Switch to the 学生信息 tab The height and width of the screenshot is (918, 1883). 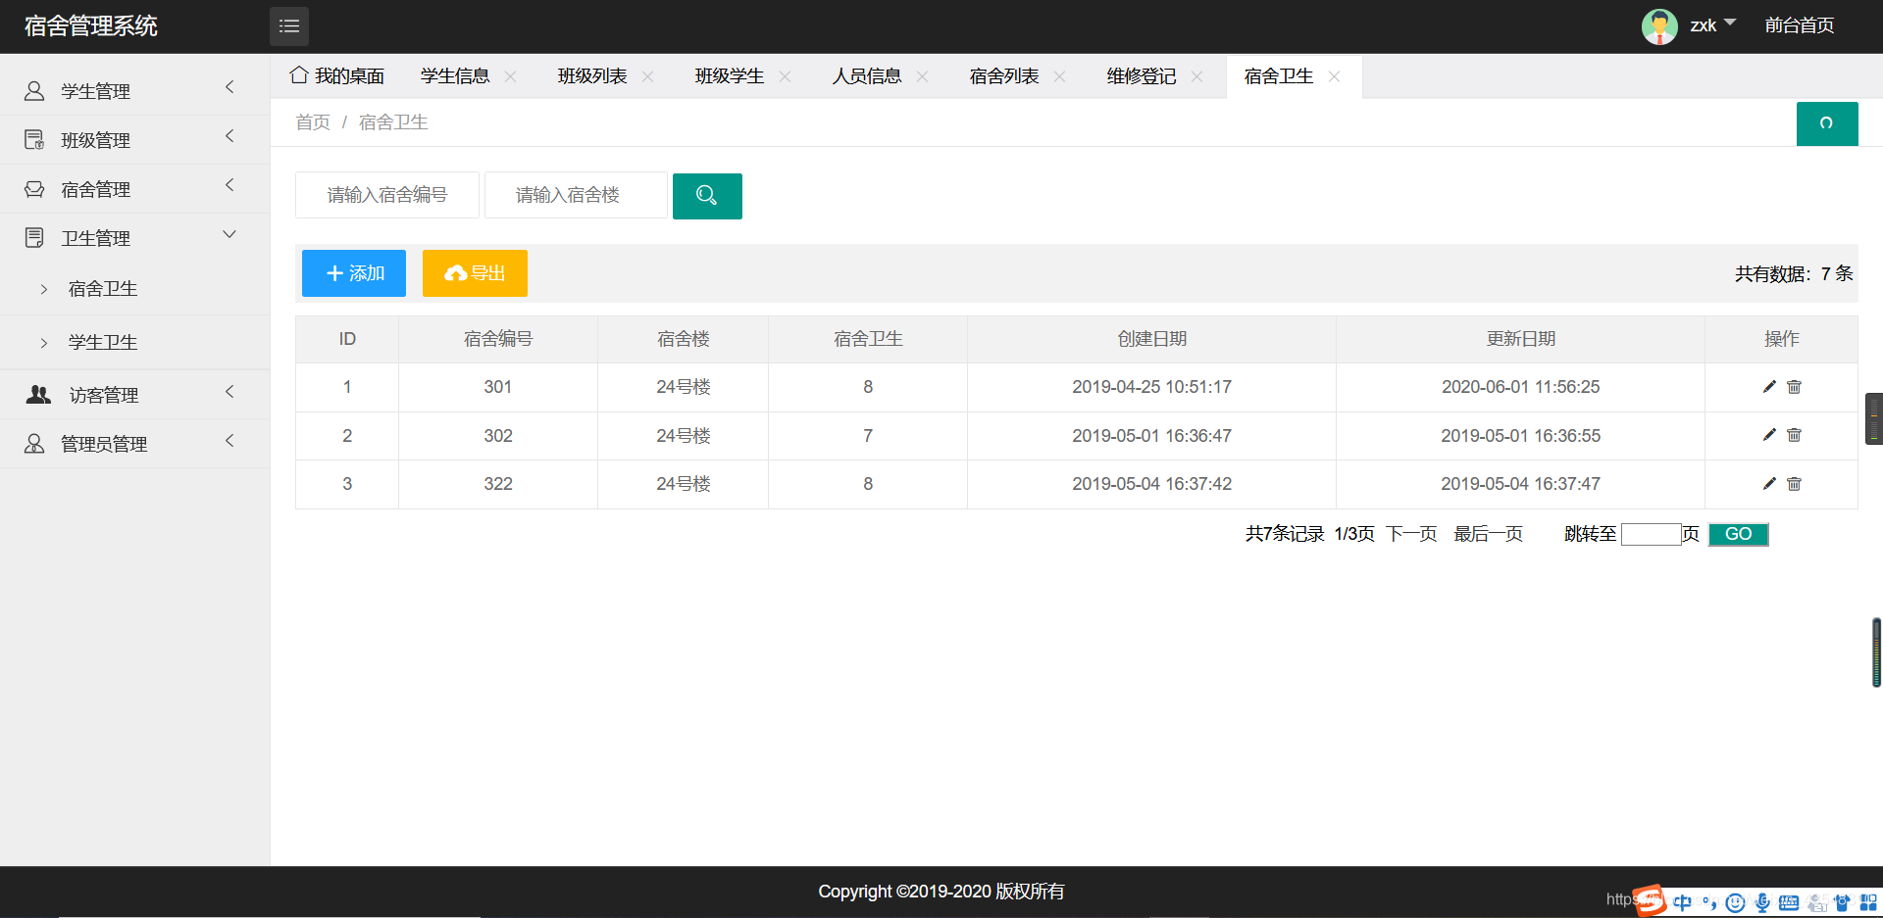point(455,76)
